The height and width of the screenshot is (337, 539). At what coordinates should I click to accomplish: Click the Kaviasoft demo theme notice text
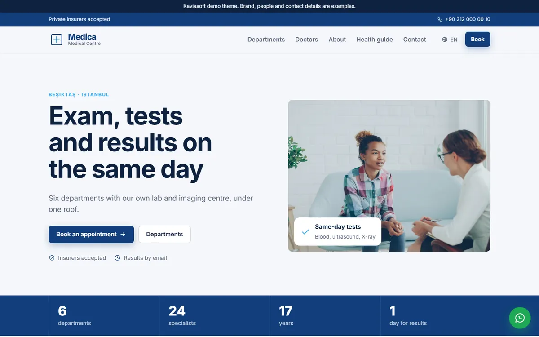click(x=269, y=6)
